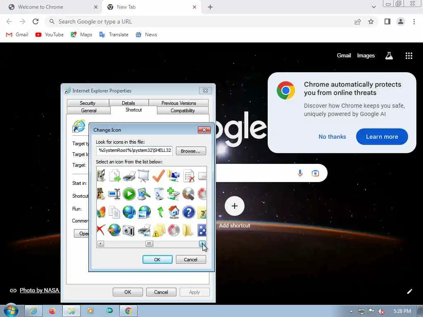Select the plain yellow folder icon
423x317 pixels.
(x=188, y=230)
